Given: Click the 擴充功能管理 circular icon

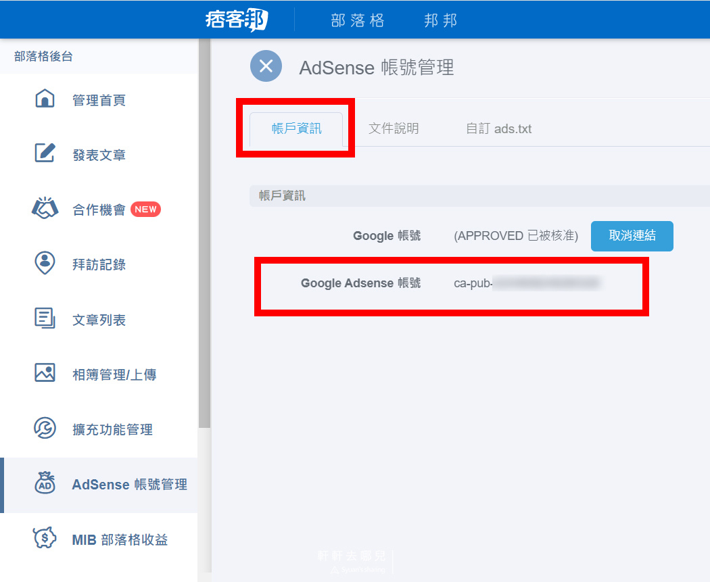Looking at the screenshot, I should click(45, 428).
